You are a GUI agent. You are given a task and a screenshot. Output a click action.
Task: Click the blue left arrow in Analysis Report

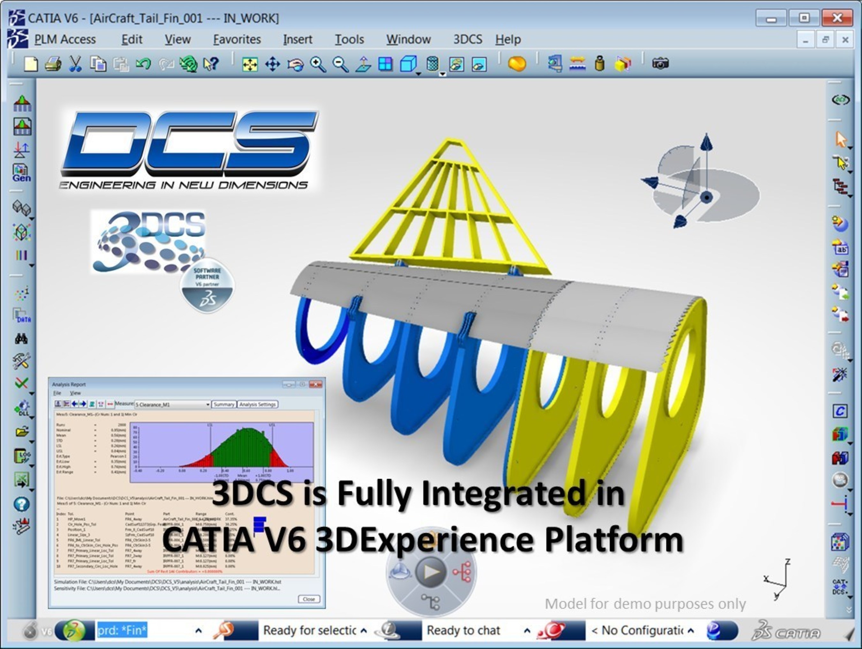[x=74, y=404]
